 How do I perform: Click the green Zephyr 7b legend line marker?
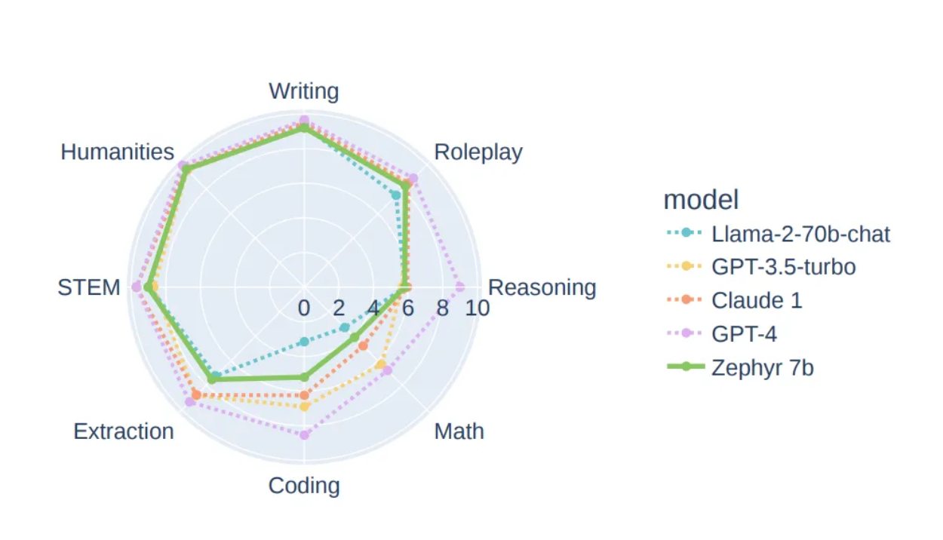687,367
